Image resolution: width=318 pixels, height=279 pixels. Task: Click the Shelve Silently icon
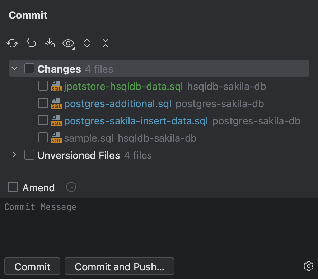click(x=49, y=43)
